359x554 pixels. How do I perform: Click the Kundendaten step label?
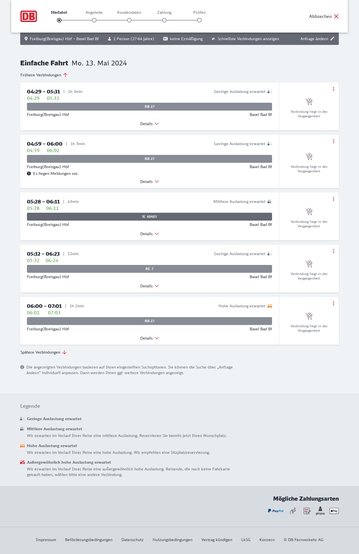pos(129,12)
